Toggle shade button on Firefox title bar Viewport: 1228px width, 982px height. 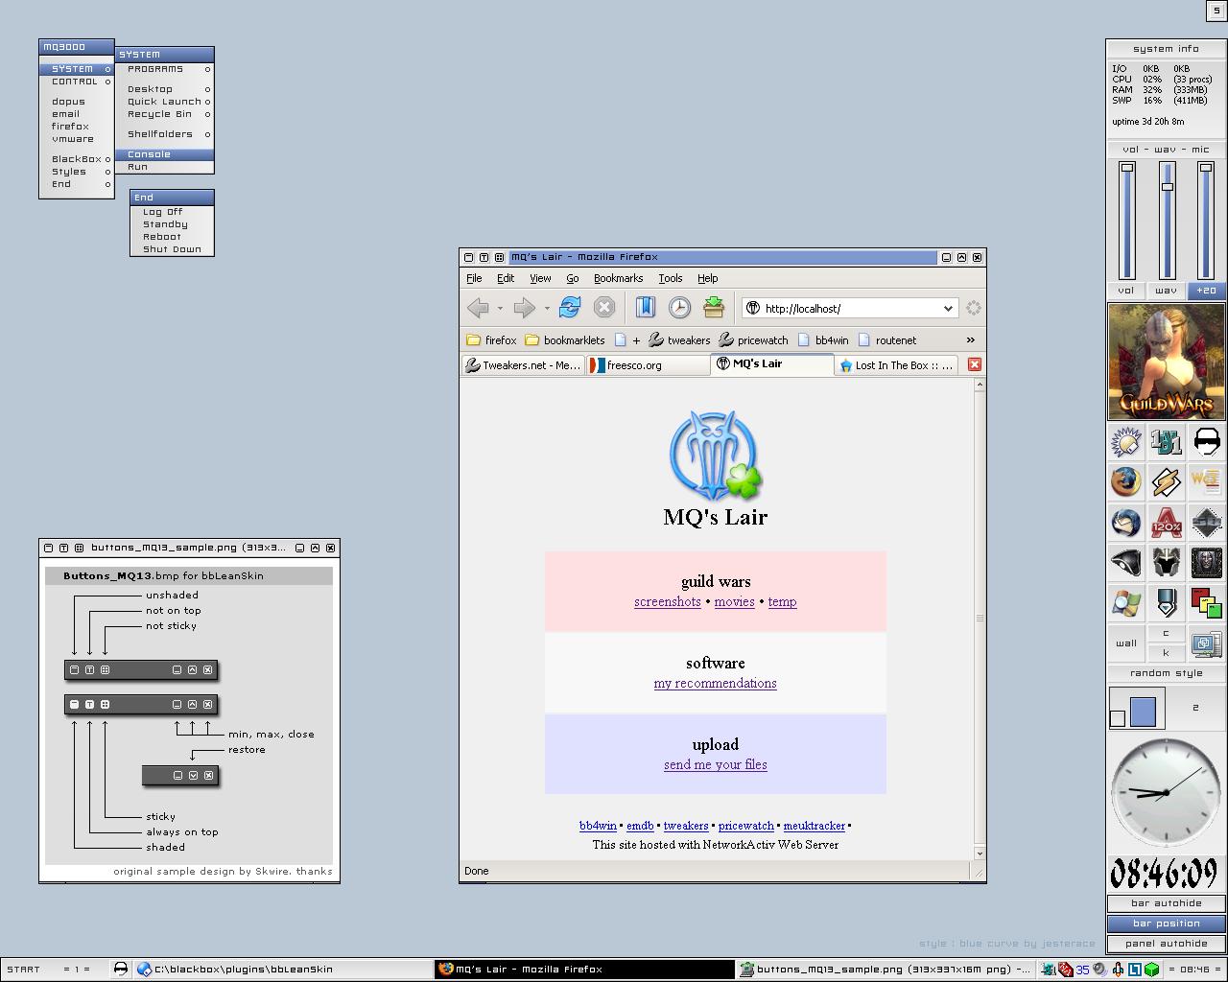[468, 257]
